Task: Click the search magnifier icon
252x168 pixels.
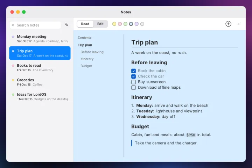Action: coord(13,25)
